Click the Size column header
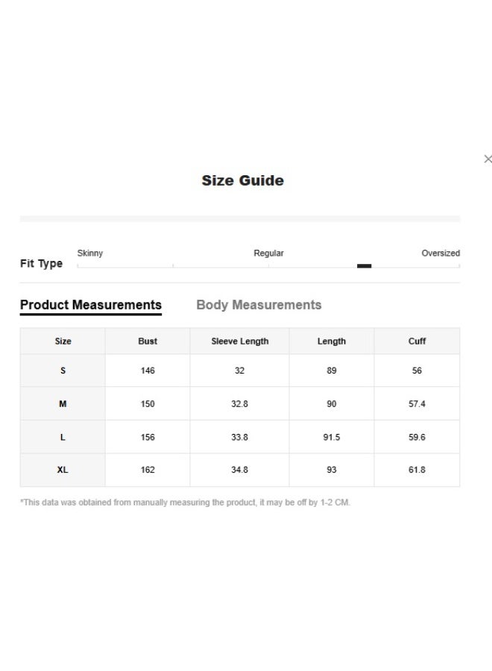The image size is (492, 671). point(63,341)
